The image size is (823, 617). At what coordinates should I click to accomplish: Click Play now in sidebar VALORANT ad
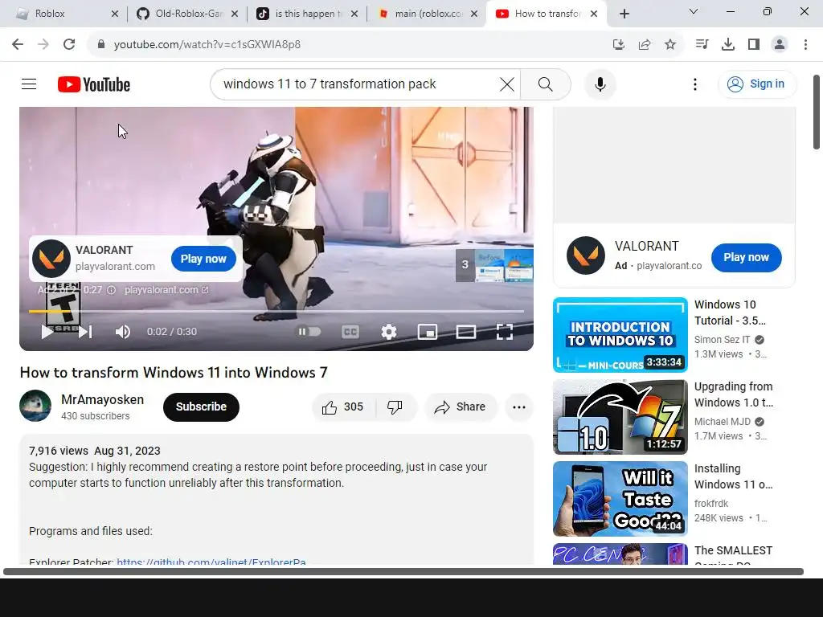(746, 258)
